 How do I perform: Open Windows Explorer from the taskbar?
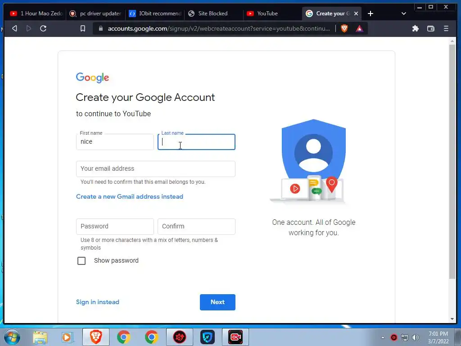[40, 337]
